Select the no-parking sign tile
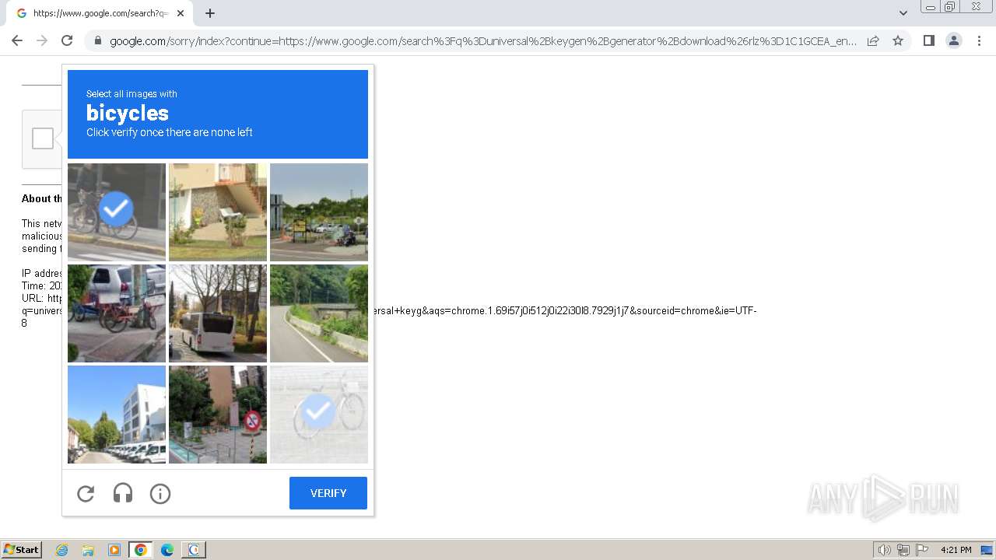Viewport: 996px width, 560px height. pyautogui.click(x=218, y=415)
